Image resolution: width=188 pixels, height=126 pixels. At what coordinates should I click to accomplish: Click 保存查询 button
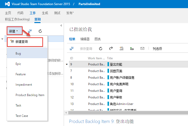click(x=86, y=49)
